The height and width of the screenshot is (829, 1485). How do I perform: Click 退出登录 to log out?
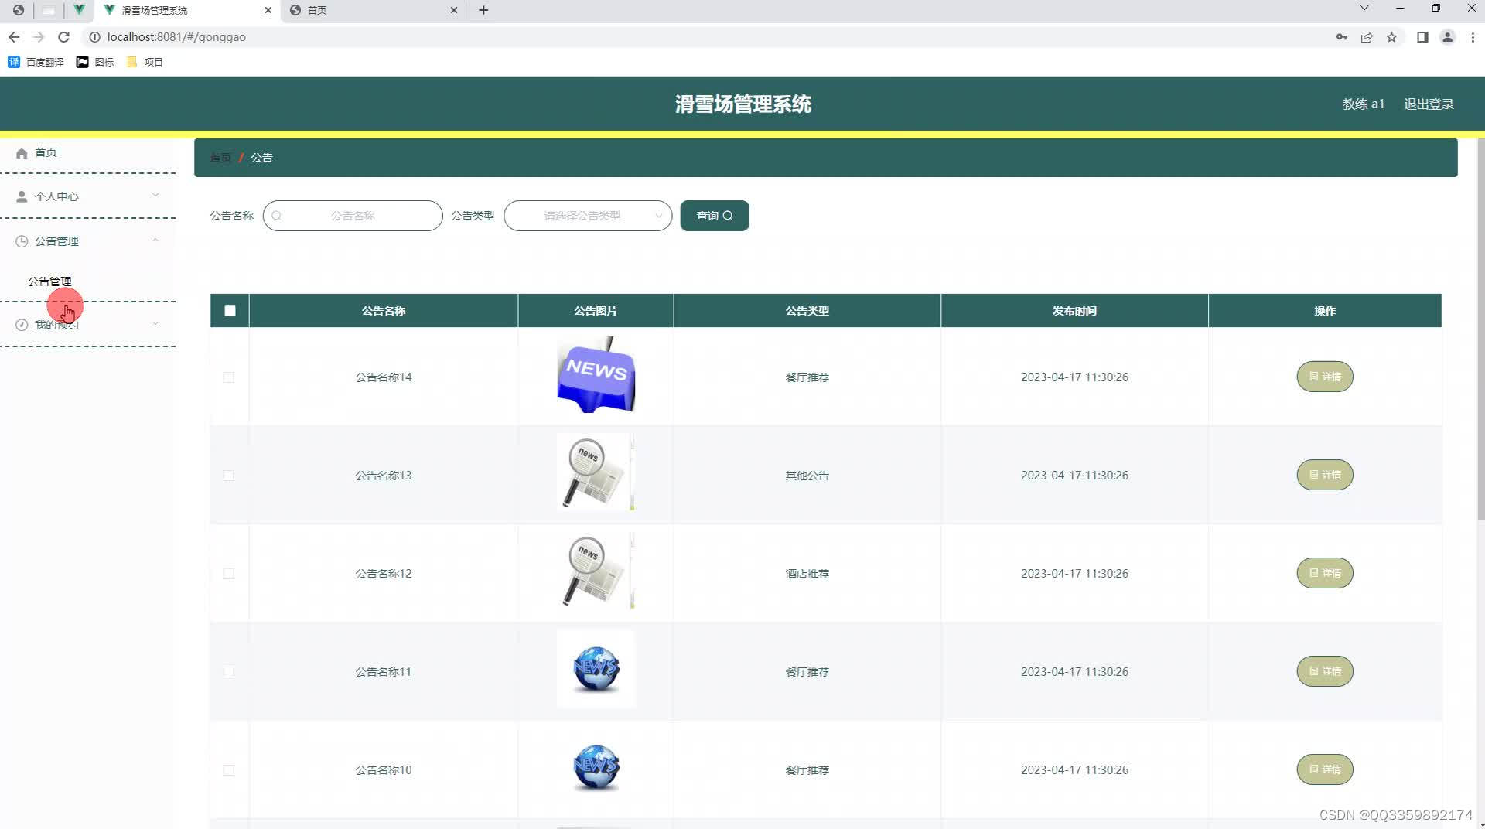(1429, 104)
